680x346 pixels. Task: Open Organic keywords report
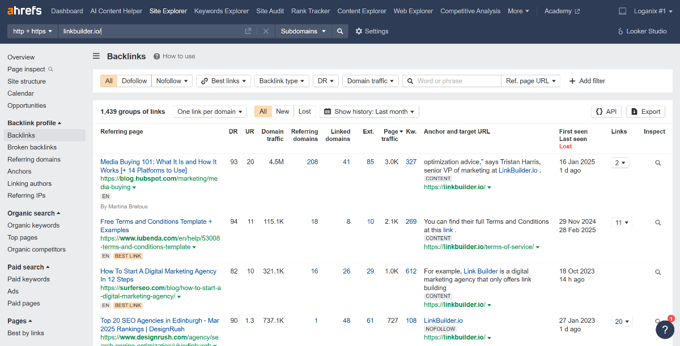click(33, 225)
